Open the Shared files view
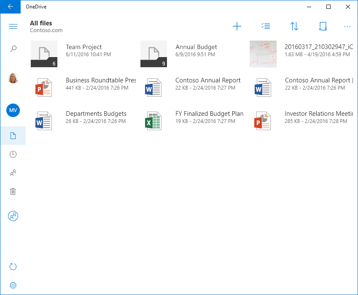Screen dimensions: 358x295 click(x=13, y=173)
